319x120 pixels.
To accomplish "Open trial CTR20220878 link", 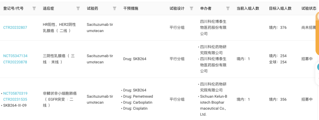I will point(15,62).
